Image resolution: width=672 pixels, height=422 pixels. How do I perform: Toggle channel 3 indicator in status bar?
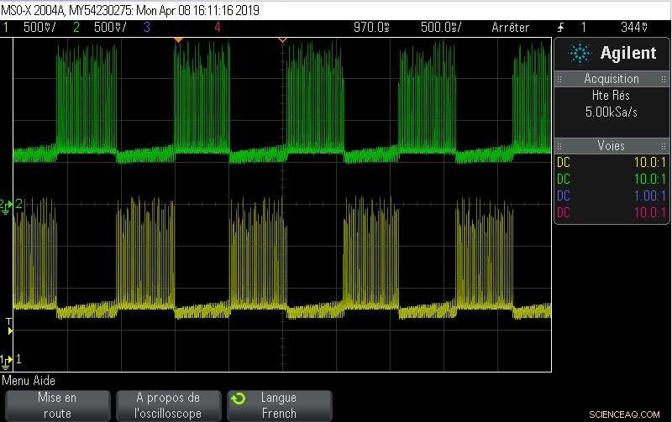pyautogui.click(x=146, y=27)
